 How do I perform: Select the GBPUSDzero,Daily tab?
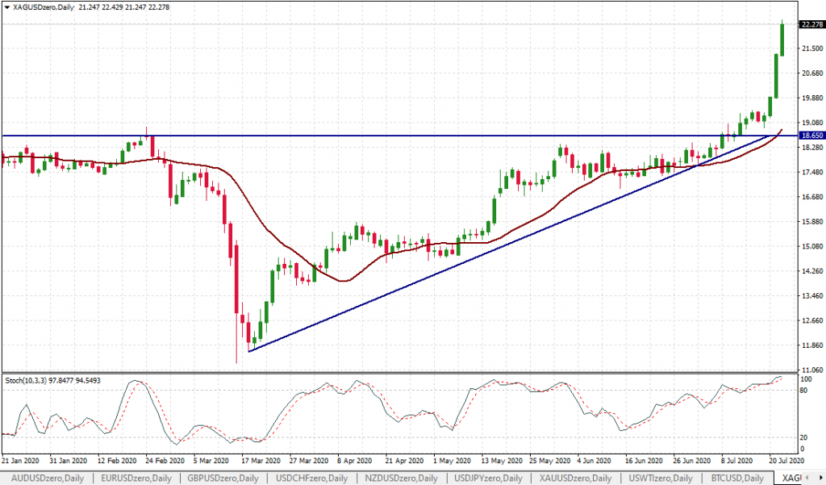tap(224, 479)
